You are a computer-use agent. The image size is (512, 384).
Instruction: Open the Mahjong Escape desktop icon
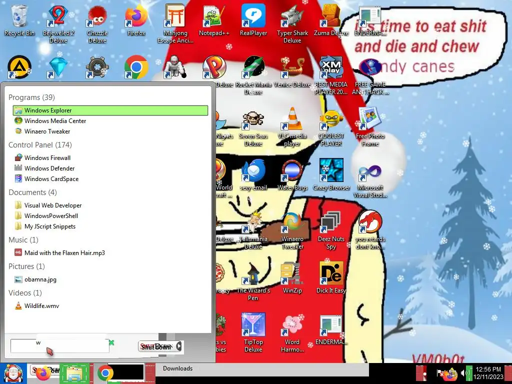click(175, 23)
